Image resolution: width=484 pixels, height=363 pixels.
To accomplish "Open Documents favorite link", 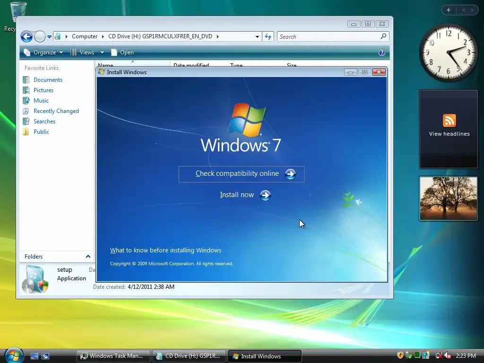I will (x=48, y=79).
